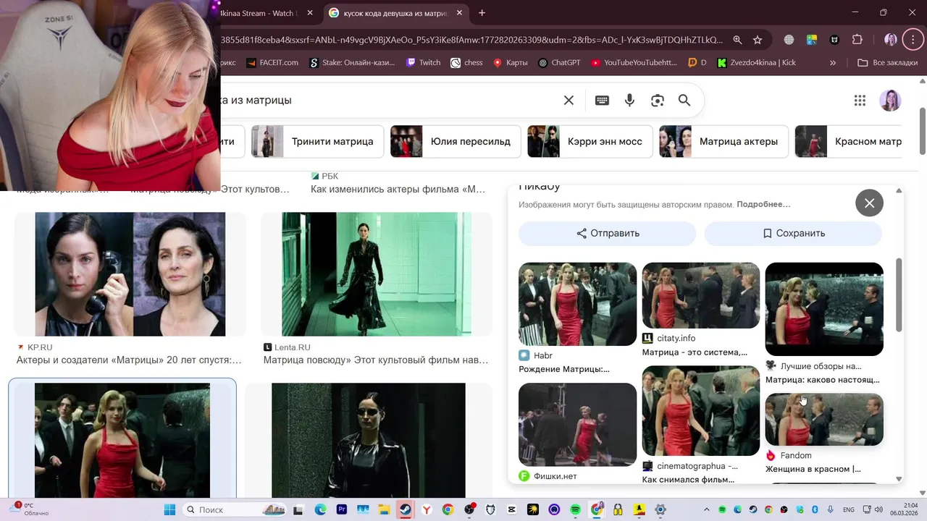
Task: Open the citaty.info related image
Action: coord(701,295)
